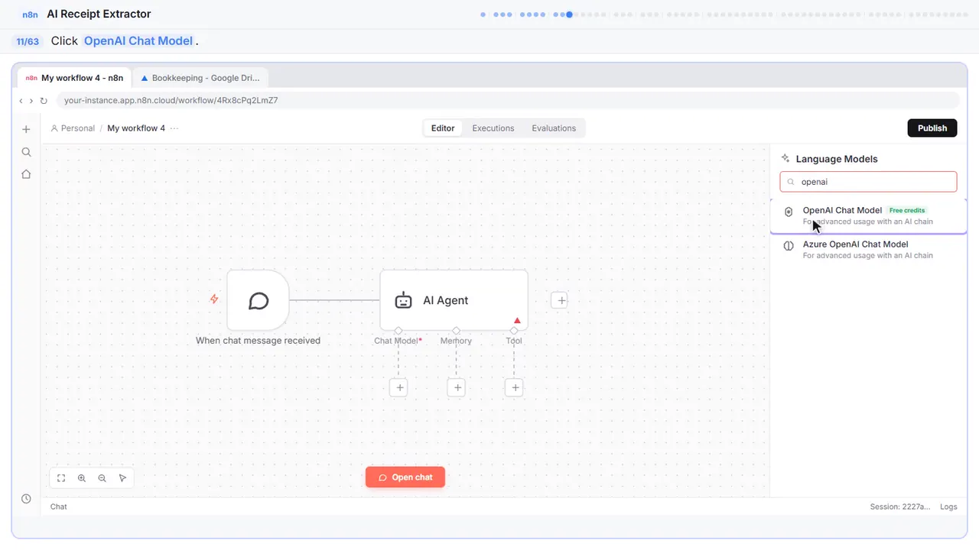Click the plus icon in left sidebar

click(x=26, y=130)
